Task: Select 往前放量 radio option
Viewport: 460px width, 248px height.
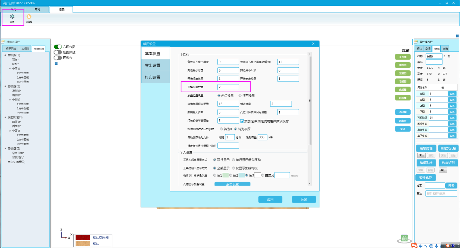Action: point(240,96)
